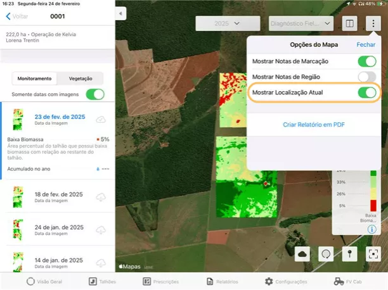Click the map pin marker icon

[x=349, y=253]
